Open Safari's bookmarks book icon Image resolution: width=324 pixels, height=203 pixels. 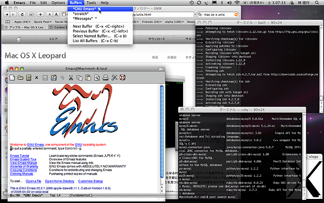(x=8, y=22)
